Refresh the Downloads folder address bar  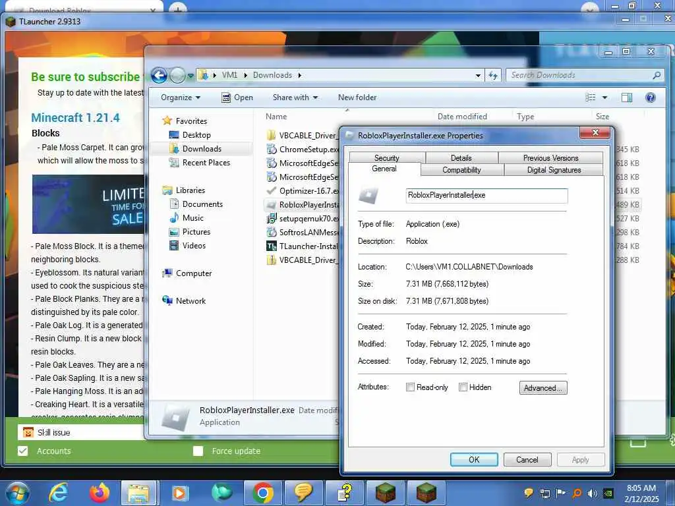tap(493, 75)
